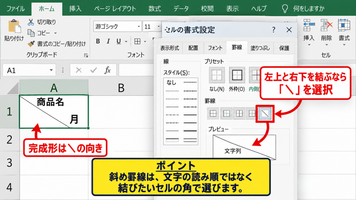The height and width of the screenshot is (200, 356).
Task: Select row header 2
Action: [10, 139]
